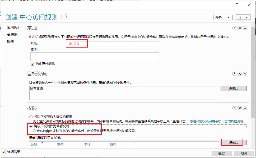Screen dimensions: 256x158
Task: Select 将以下权限作为建议的权限 radio button
Action: [x=31, y=117]
